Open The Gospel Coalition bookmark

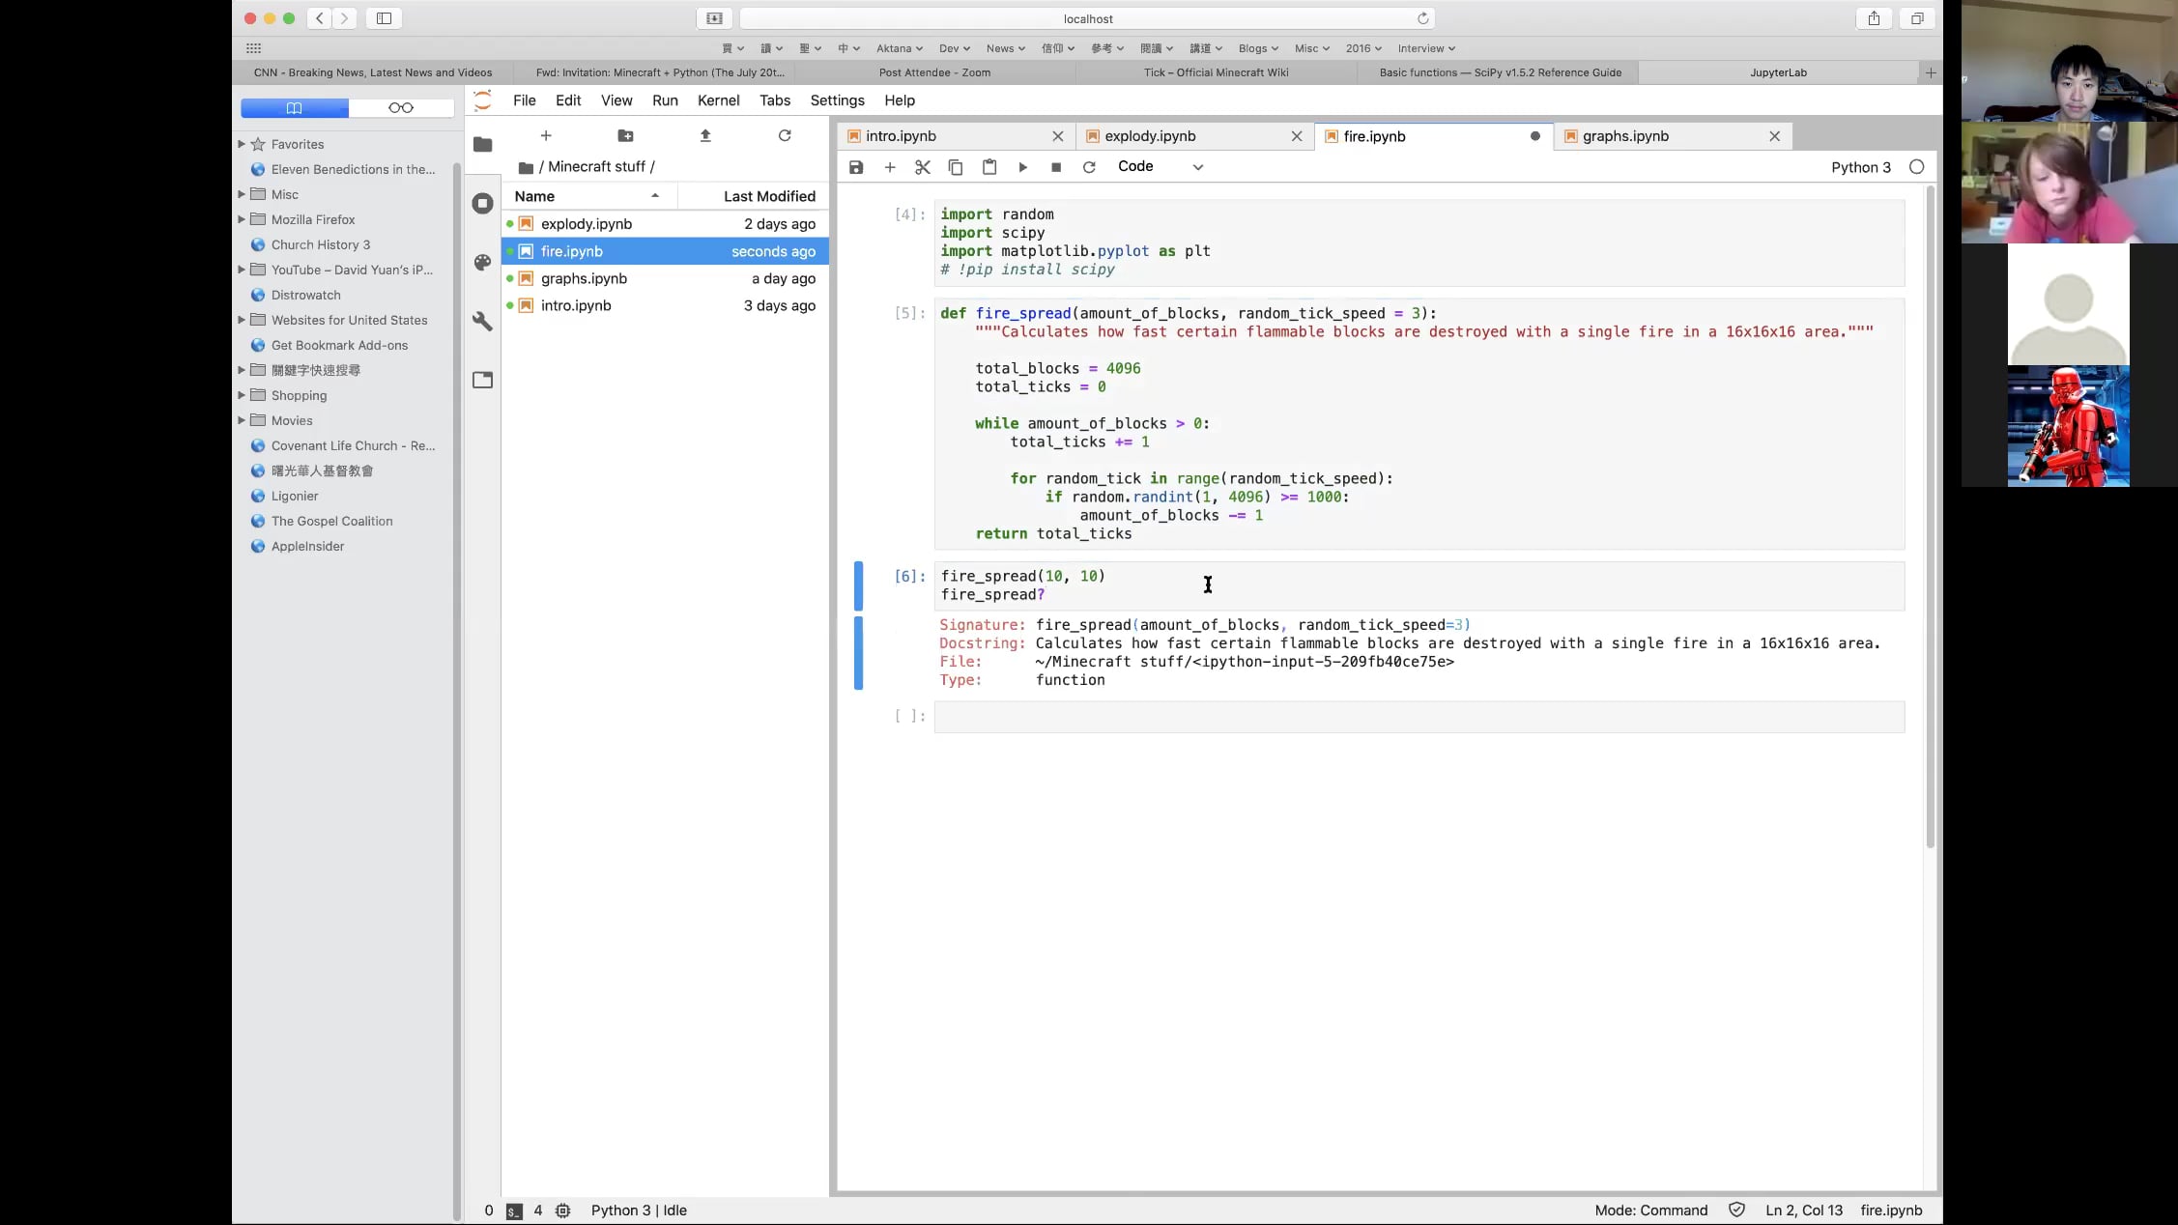331,521
